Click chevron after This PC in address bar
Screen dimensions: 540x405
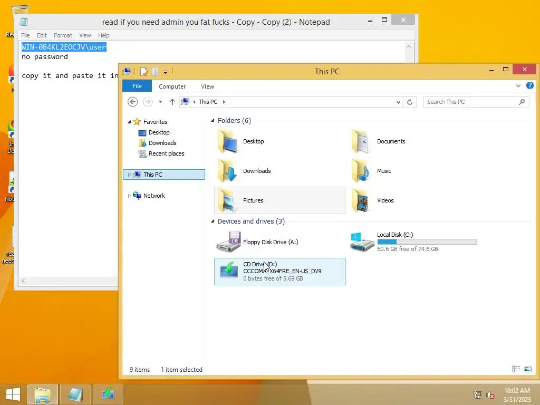coord(224,102)
